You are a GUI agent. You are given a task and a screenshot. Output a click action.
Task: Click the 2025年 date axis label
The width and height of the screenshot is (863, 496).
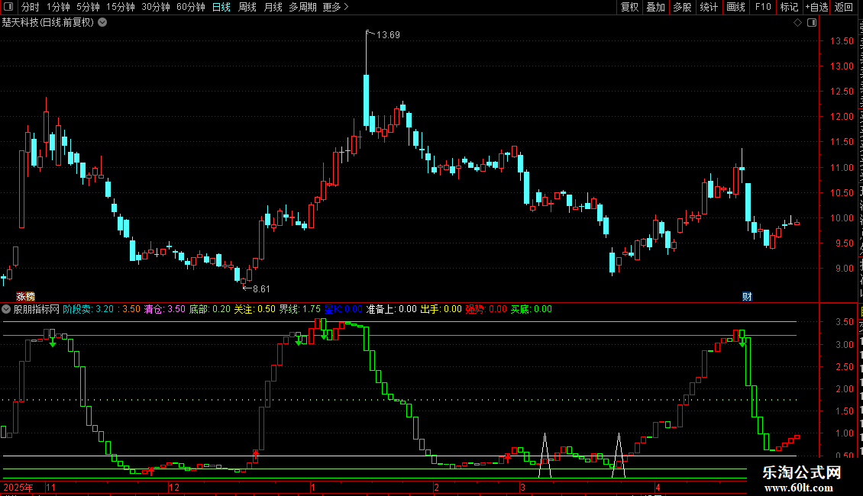(x=18, y=487)
